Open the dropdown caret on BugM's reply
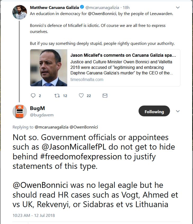Image resolution: width=193 pixels, height=224 pixels. click(x=178, y=111)
